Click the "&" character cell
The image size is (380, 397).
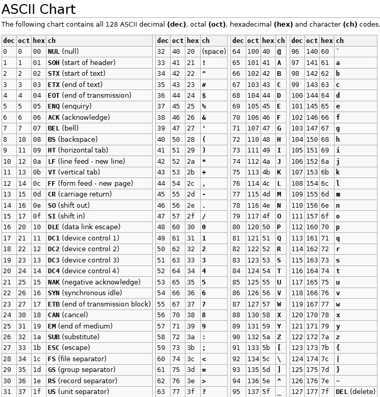(x=214, y=118)
